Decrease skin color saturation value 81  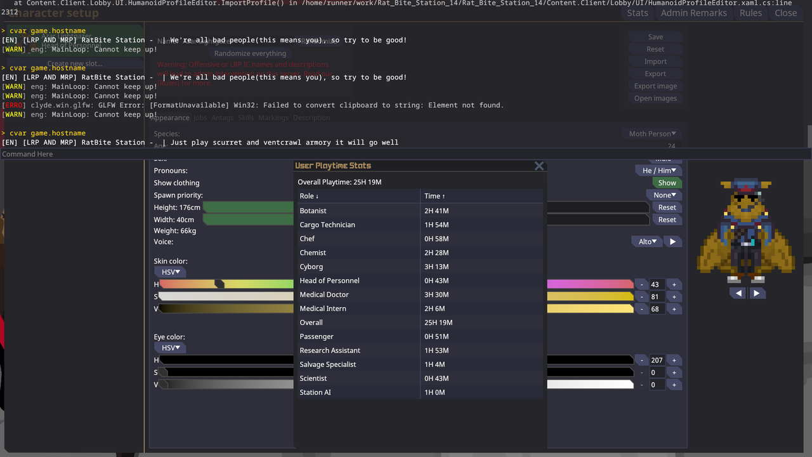(x=642, y=296)
